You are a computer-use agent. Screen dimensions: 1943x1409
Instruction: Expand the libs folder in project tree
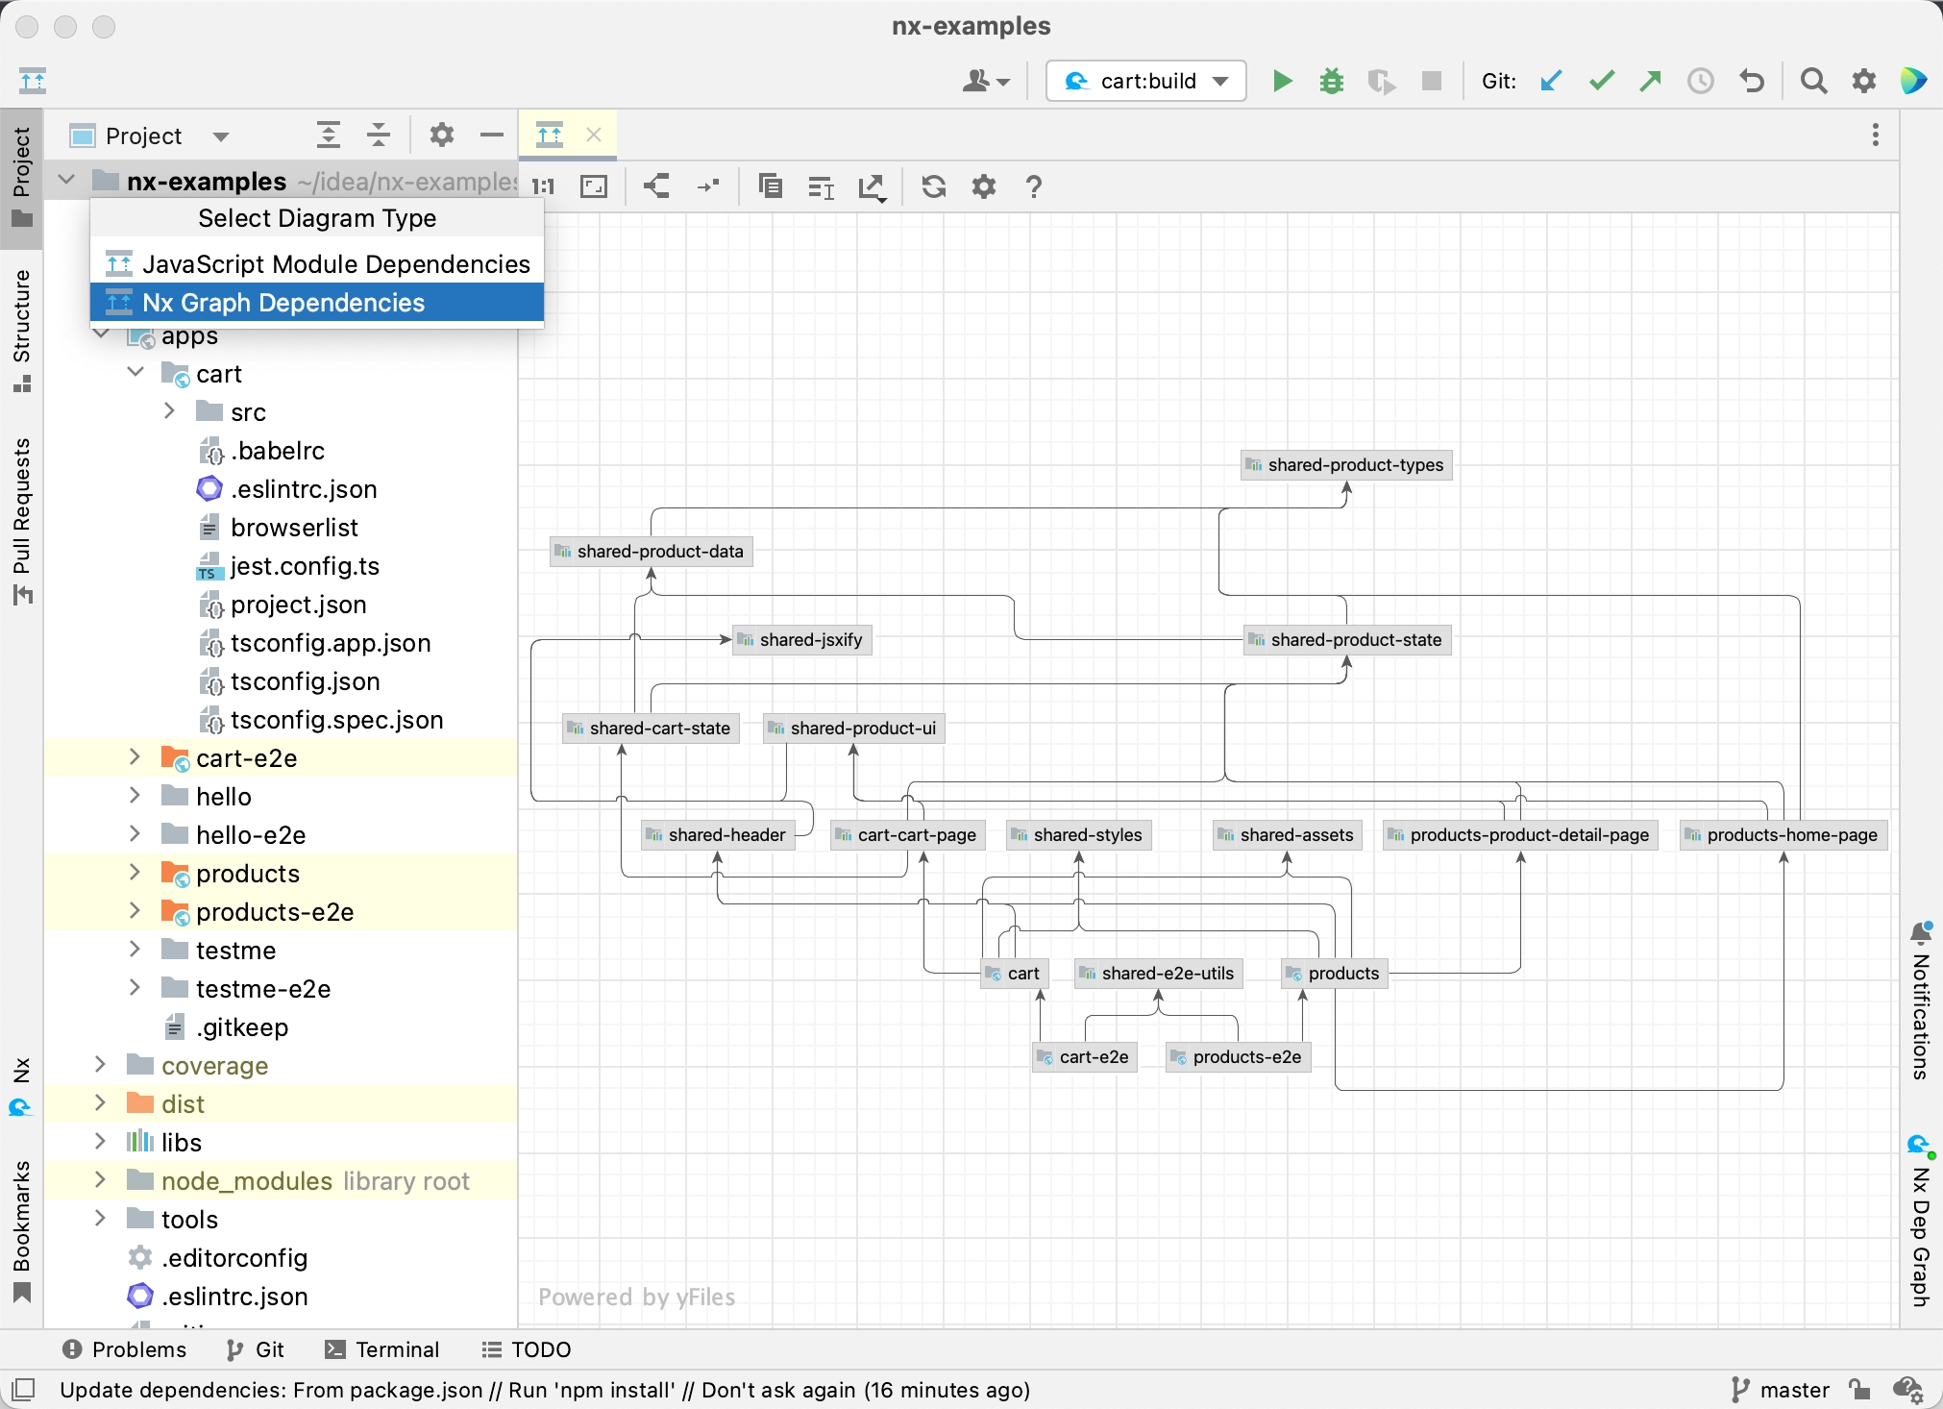[x=98, y=1142]
